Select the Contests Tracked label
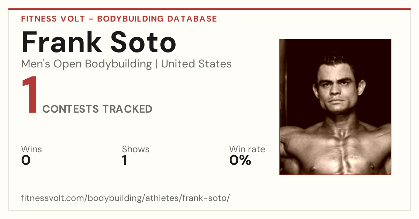The height and width of the screenshot is (219, 419). 97,109
